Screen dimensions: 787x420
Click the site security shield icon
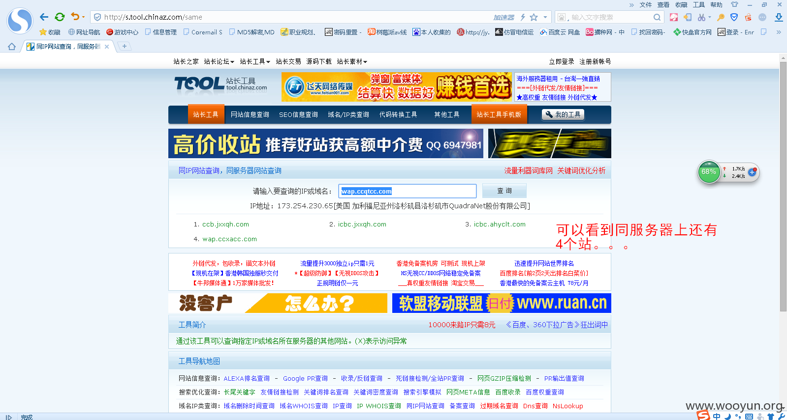pyautogui.click(x=97, y=17)
